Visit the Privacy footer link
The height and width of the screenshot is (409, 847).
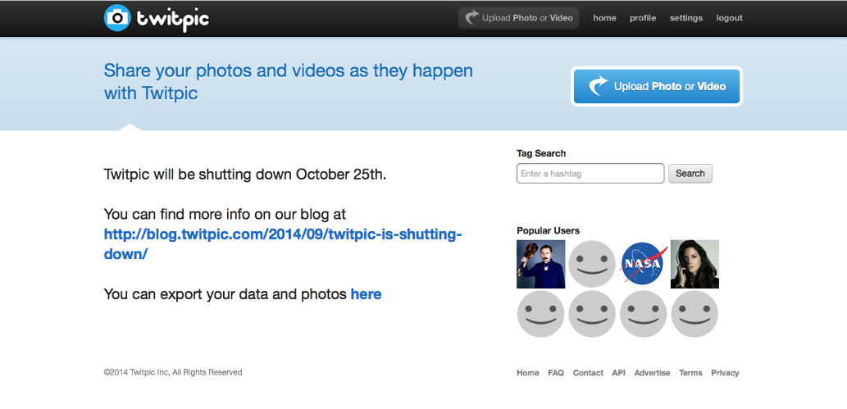(725, 373)
